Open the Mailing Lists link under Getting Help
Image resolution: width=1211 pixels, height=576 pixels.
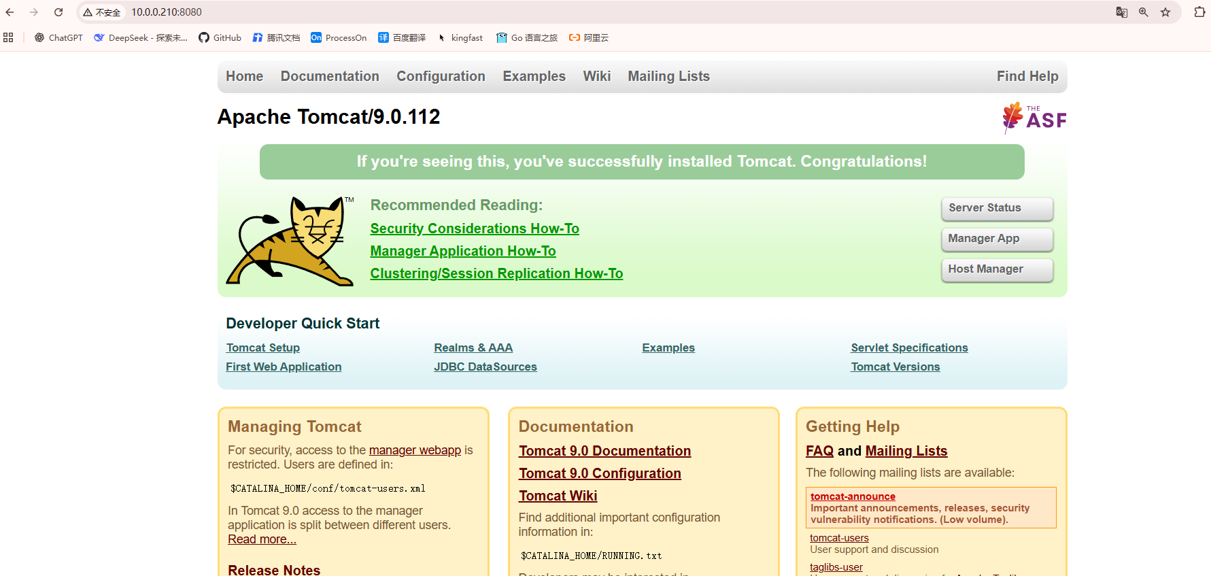(x=906, y=451)
